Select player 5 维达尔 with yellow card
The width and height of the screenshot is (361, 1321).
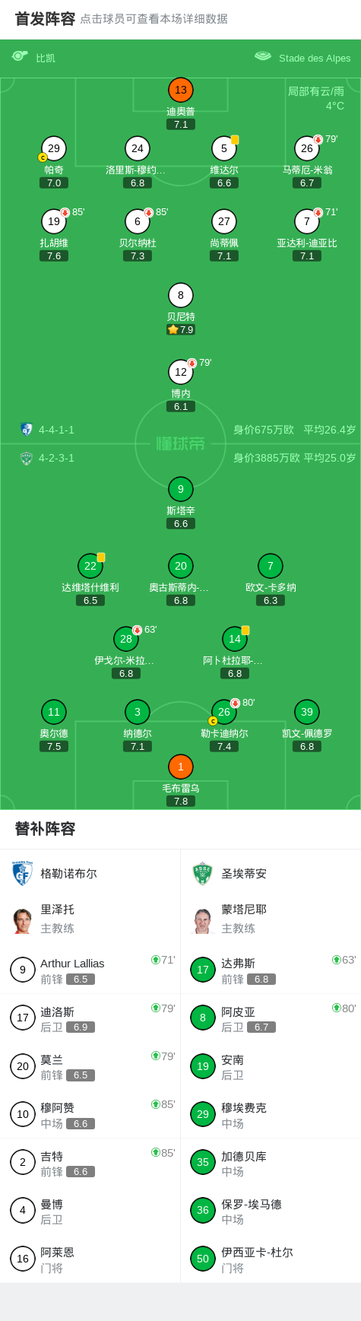pos(224,149)
